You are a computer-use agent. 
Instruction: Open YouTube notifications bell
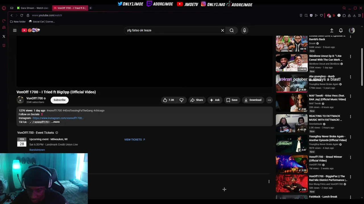click(341, 30)
